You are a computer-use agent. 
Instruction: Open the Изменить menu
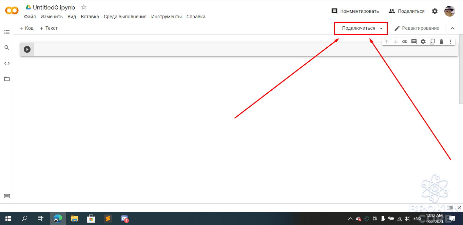tap(52, 17)
